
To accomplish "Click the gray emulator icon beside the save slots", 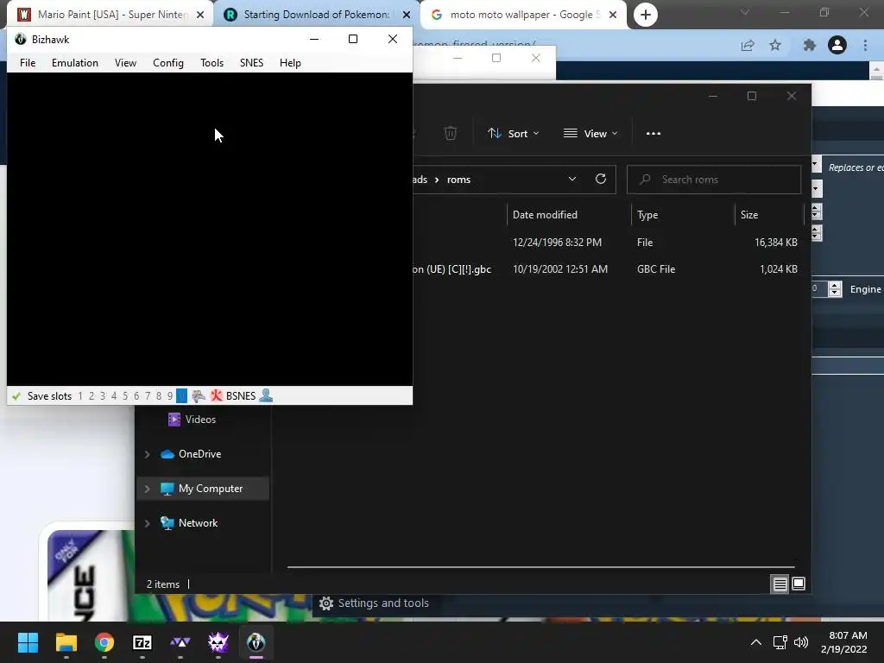I will coord(199,395).
